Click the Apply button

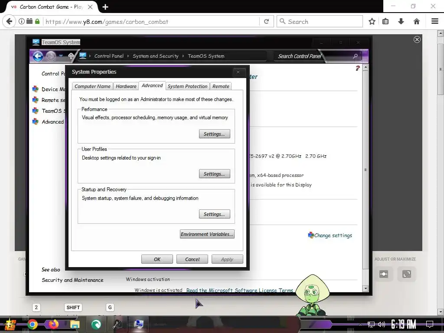[x=227, y=259]
